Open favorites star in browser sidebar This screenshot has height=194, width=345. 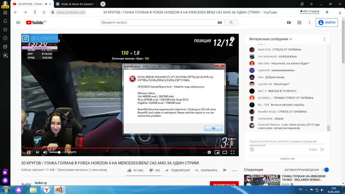[x=5, y=29]
